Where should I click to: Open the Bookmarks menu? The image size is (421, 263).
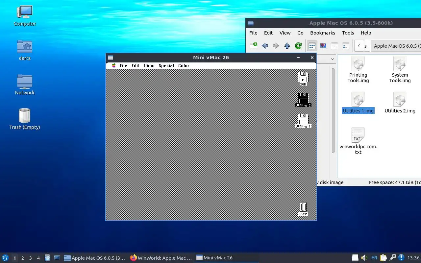point(323,33)
